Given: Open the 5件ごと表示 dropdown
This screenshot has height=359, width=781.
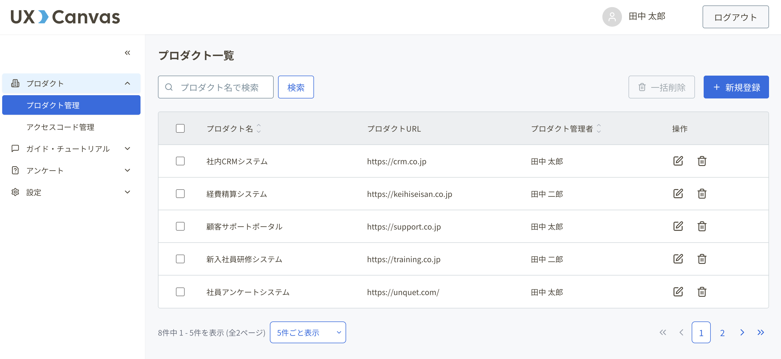Looking at the screenshot, I should (307, 332).
